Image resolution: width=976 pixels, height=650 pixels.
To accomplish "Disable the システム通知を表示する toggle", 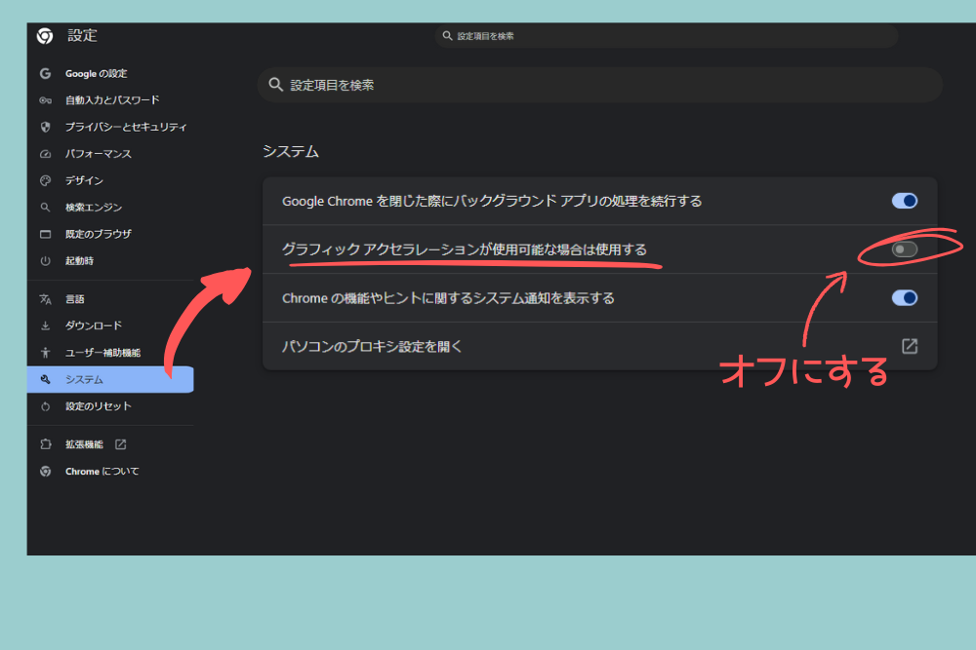I will click(905, 297).
